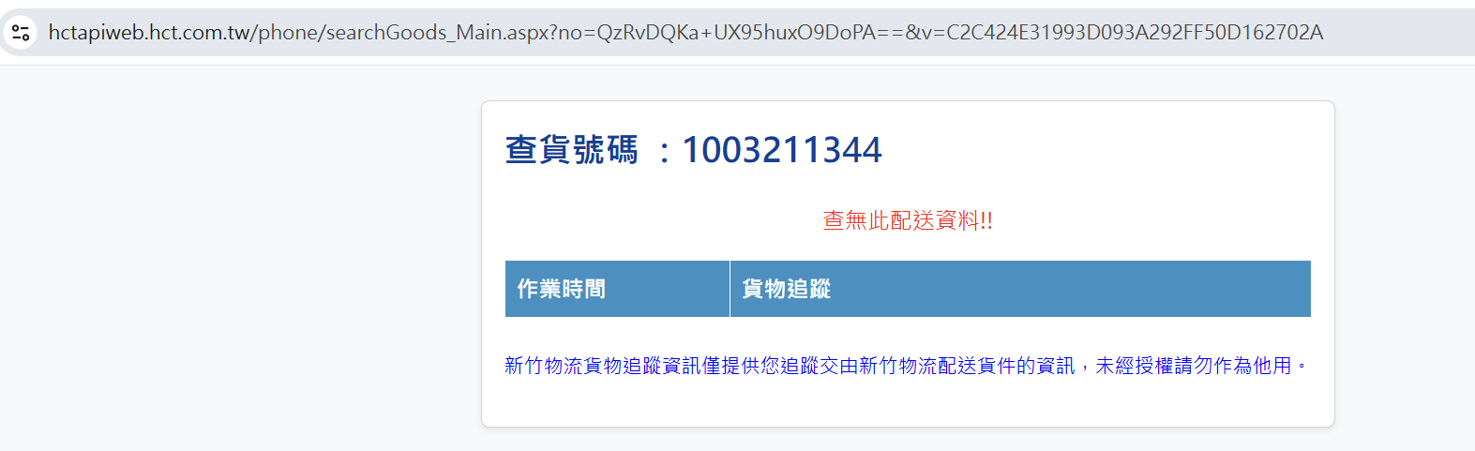Screen dimensions: 1475x451
Task: Click the 查貨號碼 heading label
Action: click(571, 150)
